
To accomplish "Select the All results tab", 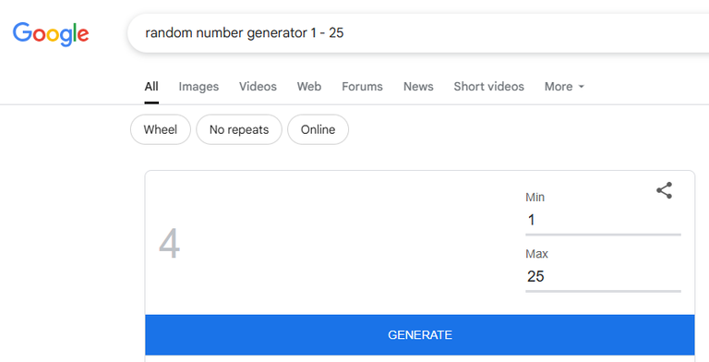I will pos(151,87).
